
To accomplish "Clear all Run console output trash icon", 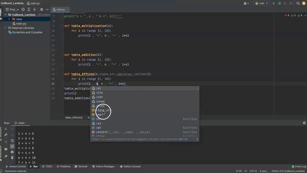I will (12, 158).
